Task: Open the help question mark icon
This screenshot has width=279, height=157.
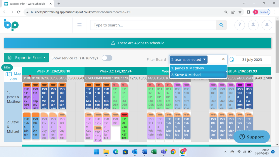Action: pos(239,25)
